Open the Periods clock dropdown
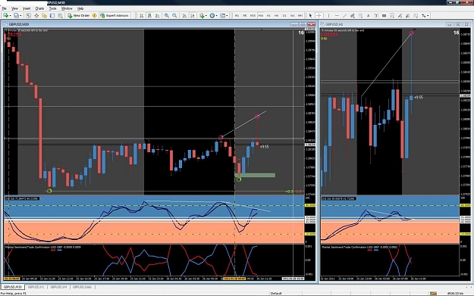The image size is (474, 296). (213, 15)
